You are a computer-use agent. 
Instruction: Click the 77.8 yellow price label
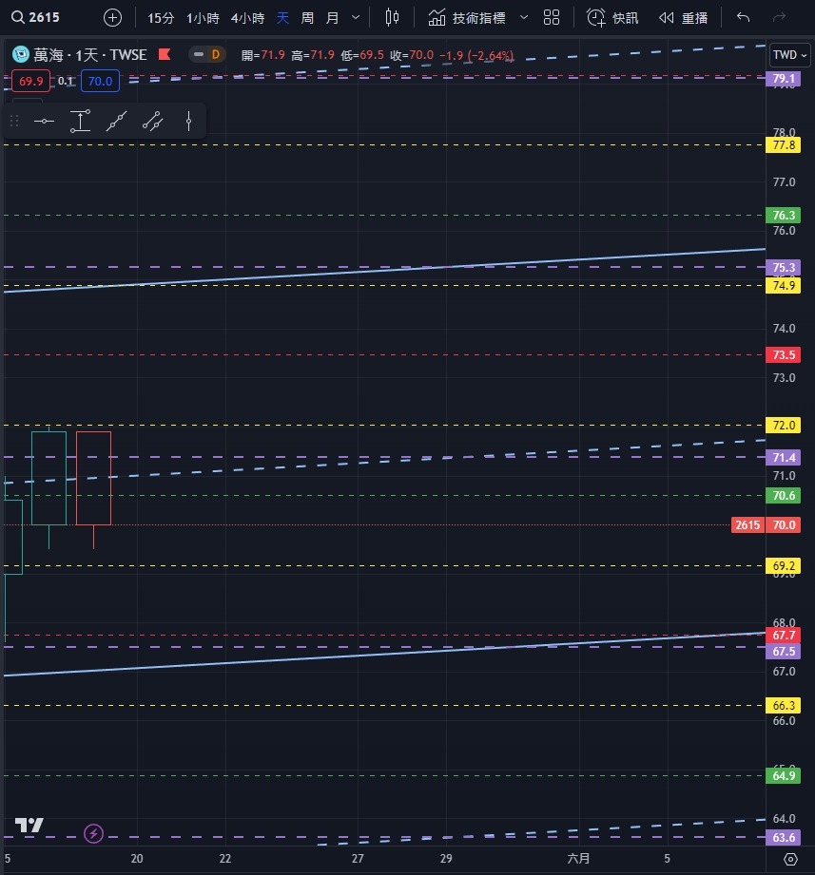[784, 145]
